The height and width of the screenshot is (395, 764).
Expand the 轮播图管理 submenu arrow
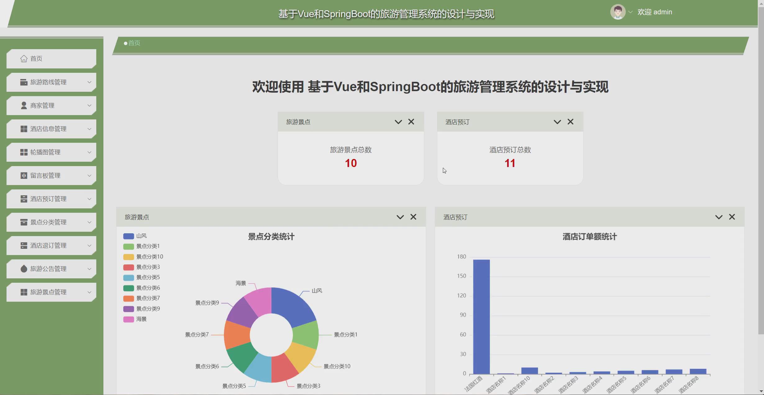[89, 152]
